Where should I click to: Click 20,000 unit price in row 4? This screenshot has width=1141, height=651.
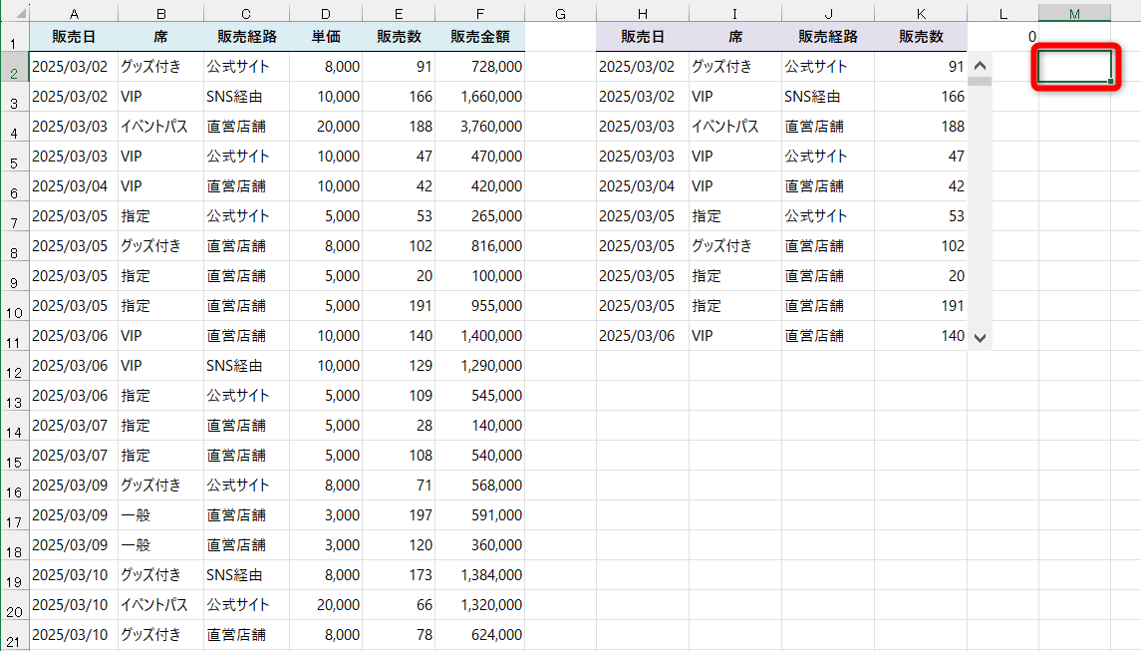pyautogui.click(x=325, y=126)
